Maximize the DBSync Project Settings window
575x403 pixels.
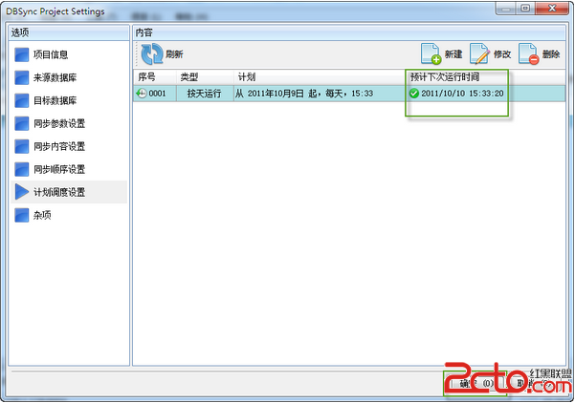coord(526,9)
